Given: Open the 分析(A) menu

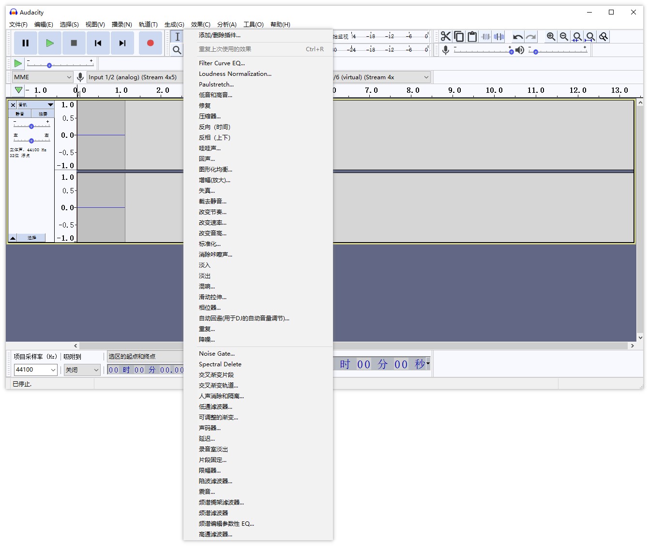Looking at the screenshot, I should click(x=227, y=24).
